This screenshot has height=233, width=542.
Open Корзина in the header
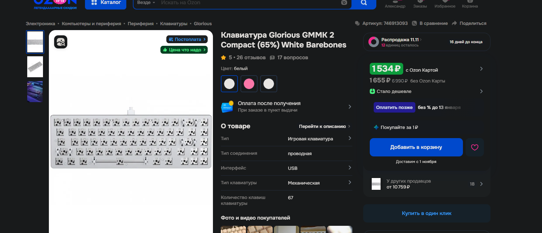coord(470,4)
